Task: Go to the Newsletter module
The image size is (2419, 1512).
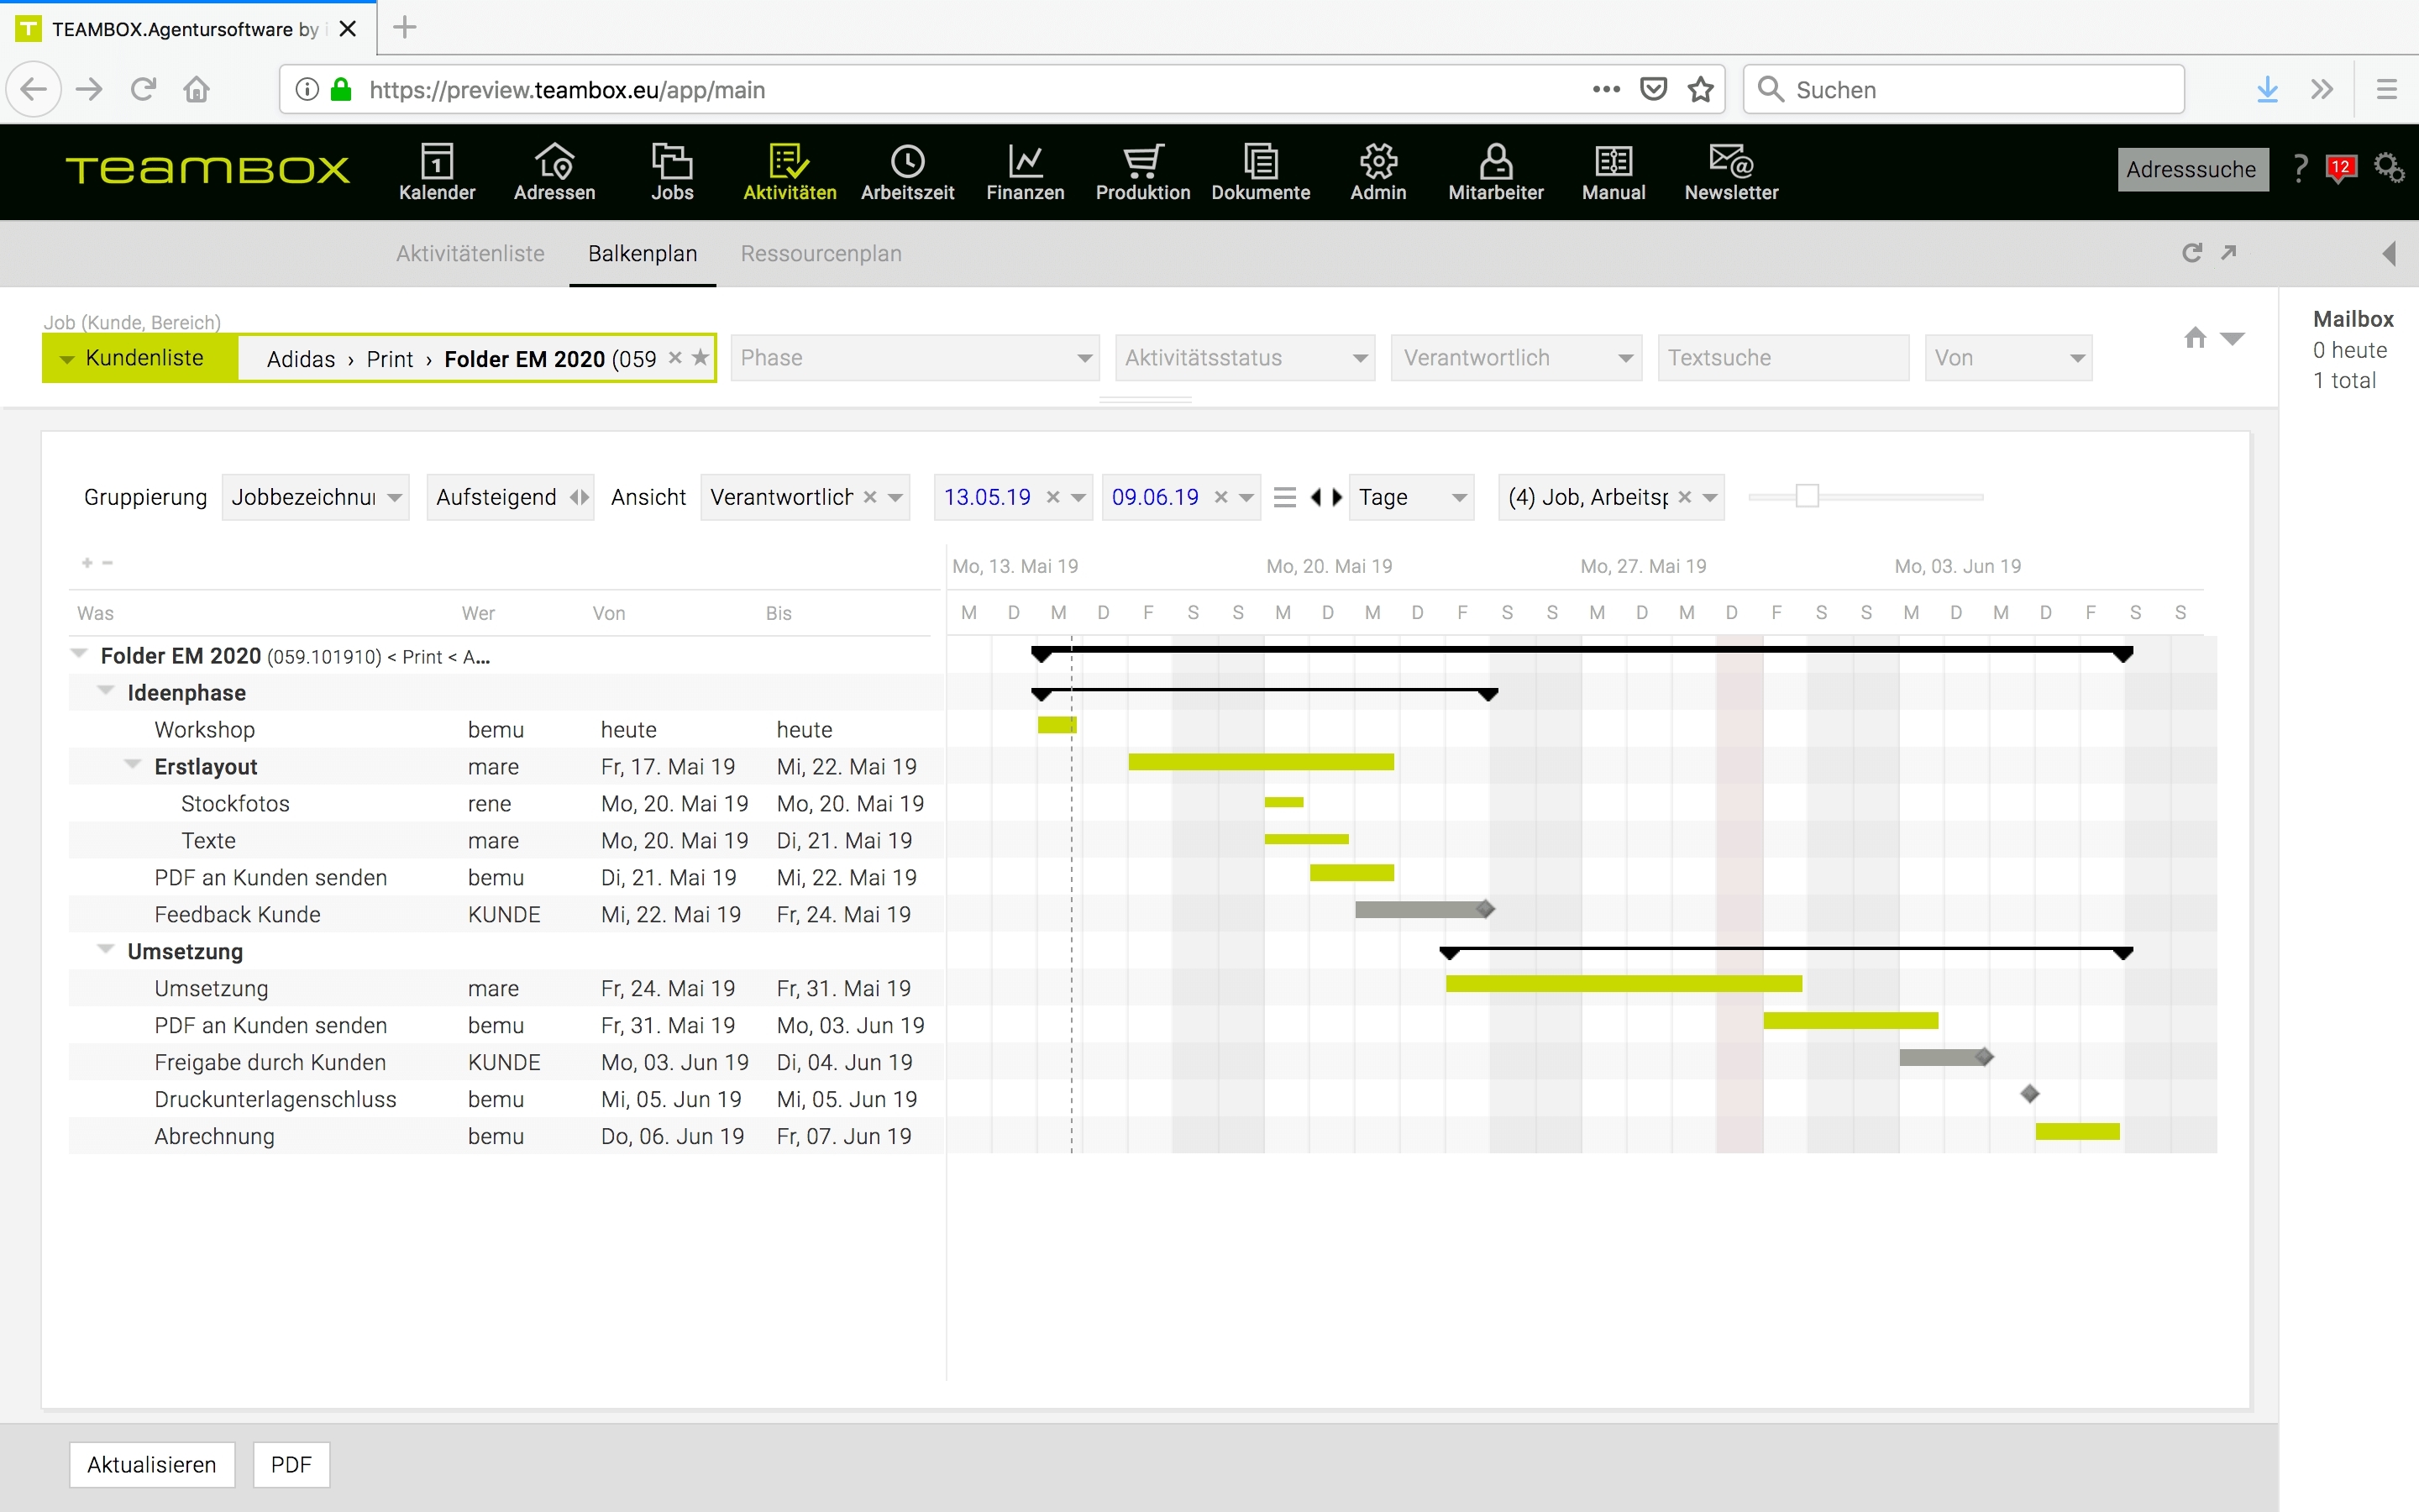Action: click(1730, 172)
